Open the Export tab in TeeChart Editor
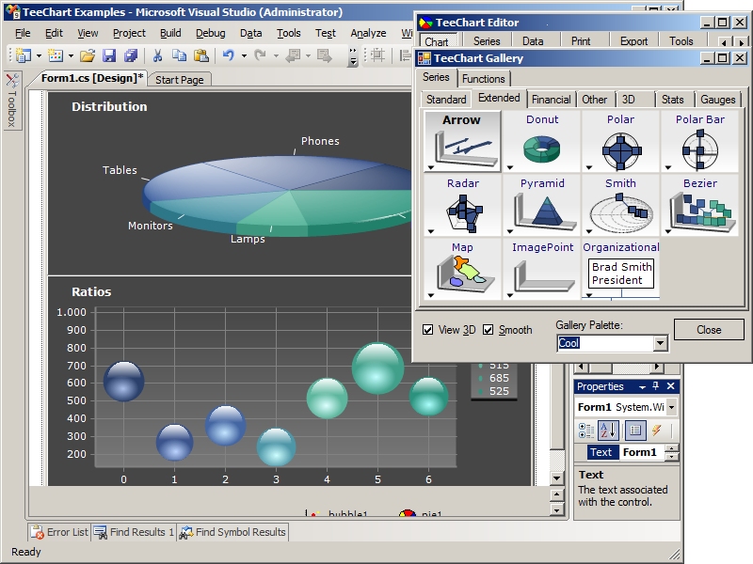The height and width of the screenshot is (564, 753). [x=633, y=41]
